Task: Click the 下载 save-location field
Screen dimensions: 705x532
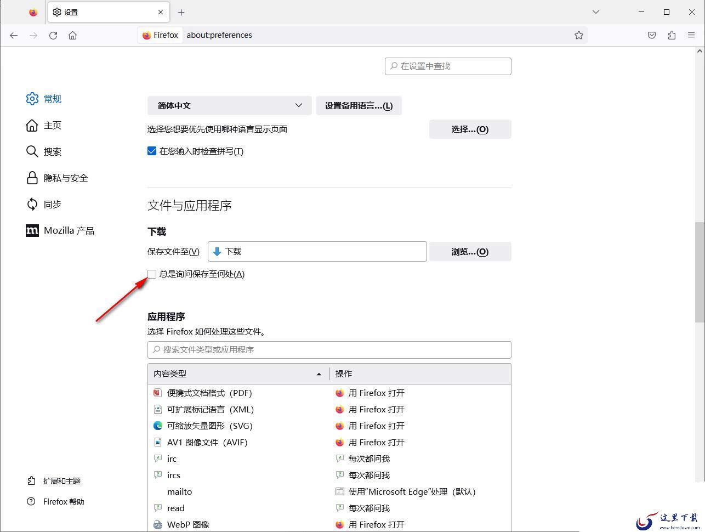Action: 317,252
